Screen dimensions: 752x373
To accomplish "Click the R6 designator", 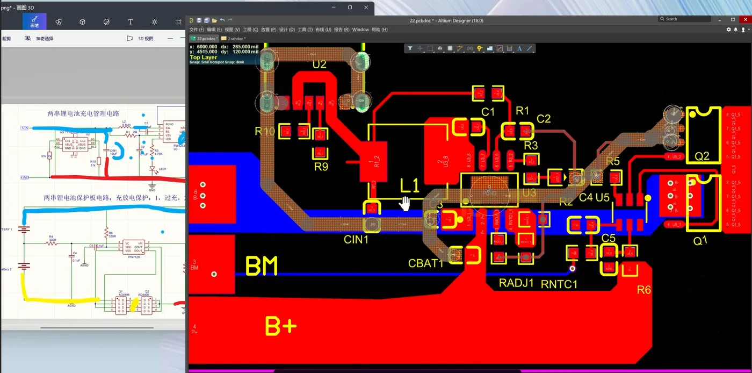I will 644,290.
